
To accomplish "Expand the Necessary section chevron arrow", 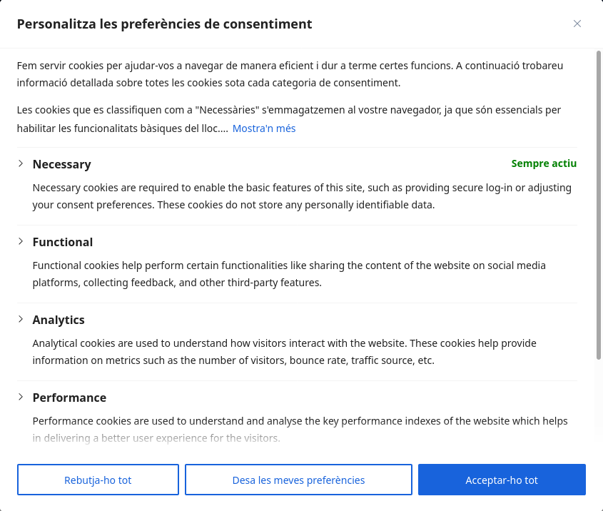I will [21, 163].
